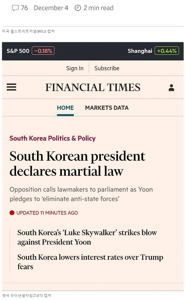
Task: Open the hamburger menu icon
Action: coord(11,87)
